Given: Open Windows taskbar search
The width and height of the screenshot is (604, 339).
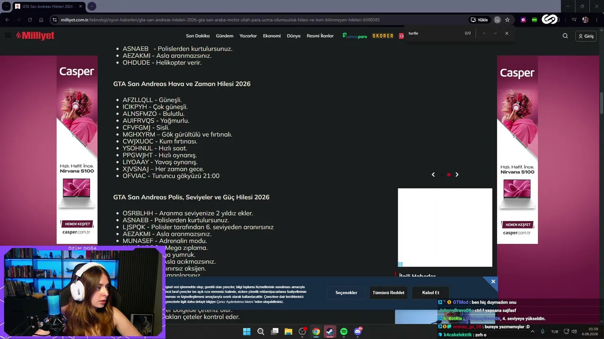Looking at the screenshot, I should point(260,331).
